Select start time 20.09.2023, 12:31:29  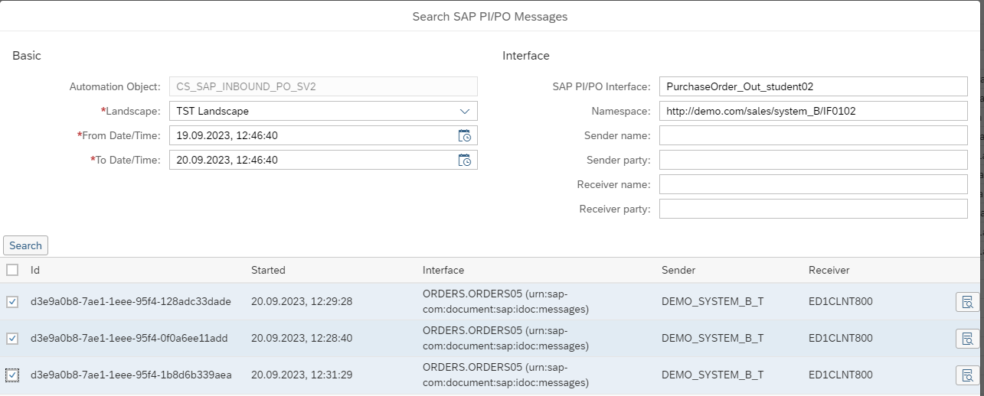pos(302,375)
